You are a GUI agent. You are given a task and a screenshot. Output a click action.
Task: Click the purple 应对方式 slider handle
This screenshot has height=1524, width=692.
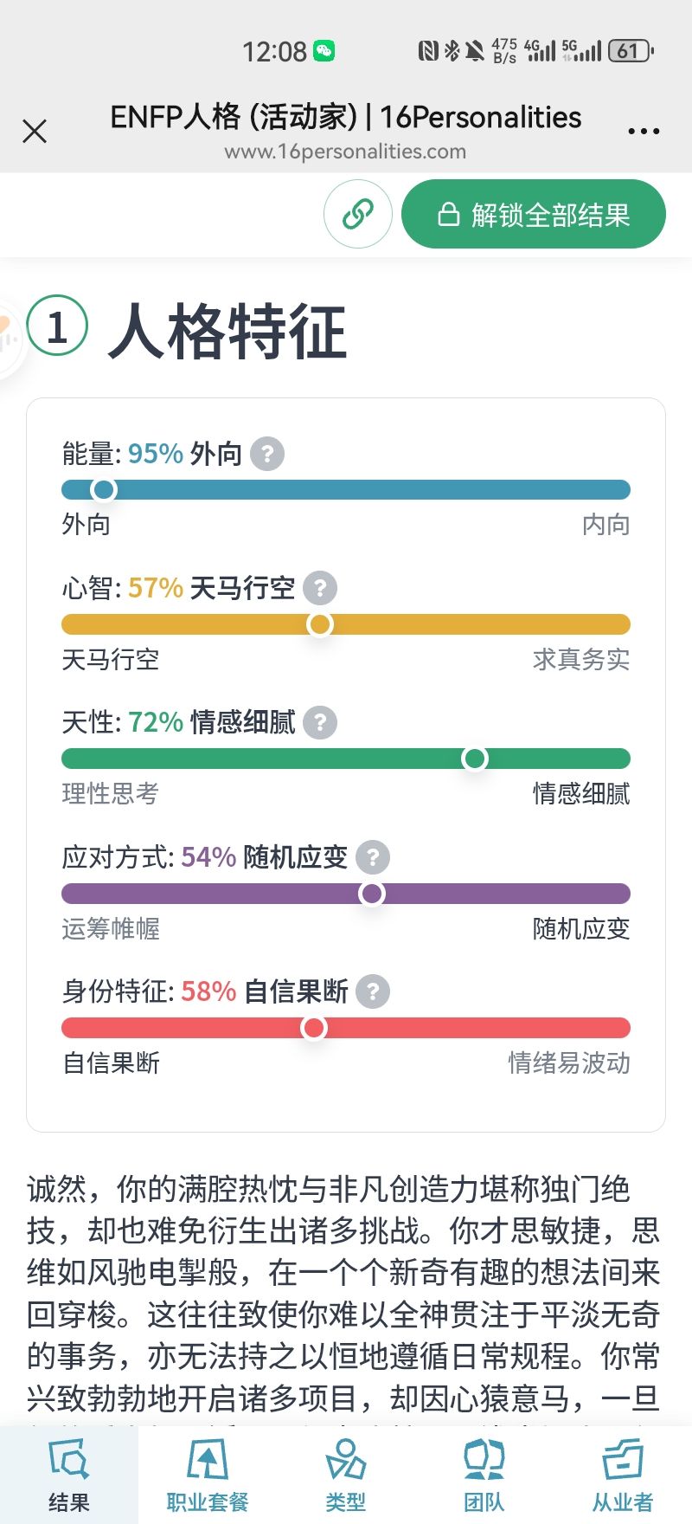(x=372, y=894)
